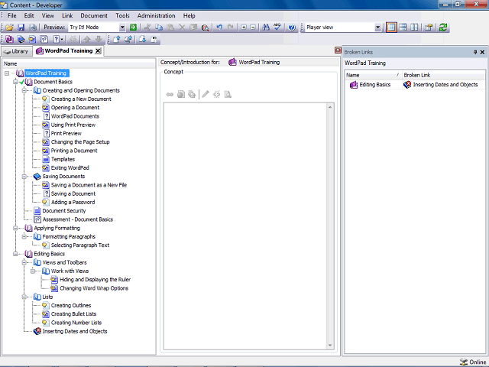Collapse the Editing Basics node expander
The width and height of the screenshot is (489, 367).
pyautogui.click(x=15, y=254)
